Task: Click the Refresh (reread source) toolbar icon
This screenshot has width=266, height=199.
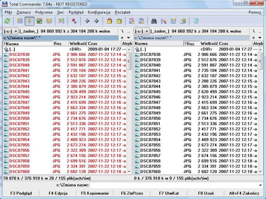Action: pos(7,21)
